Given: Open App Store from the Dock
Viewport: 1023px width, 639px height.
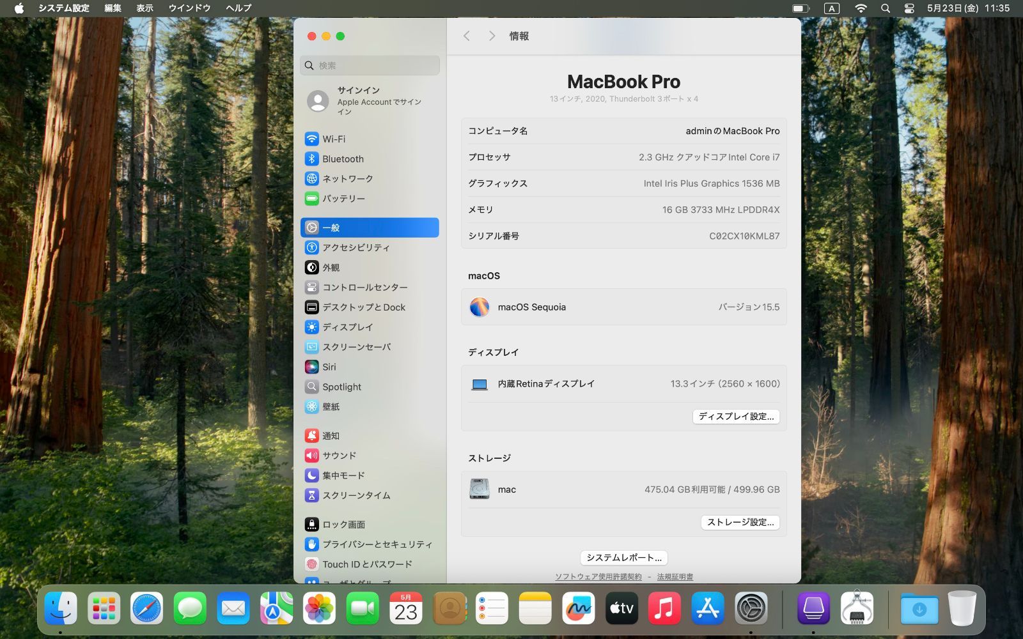Looking at the screenshot, I should pyautogui.click(x=708, y=608).
